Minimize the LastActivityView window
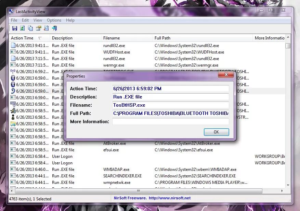The width and height of the screenshot is (300, 211). click(x=261, y=10)
